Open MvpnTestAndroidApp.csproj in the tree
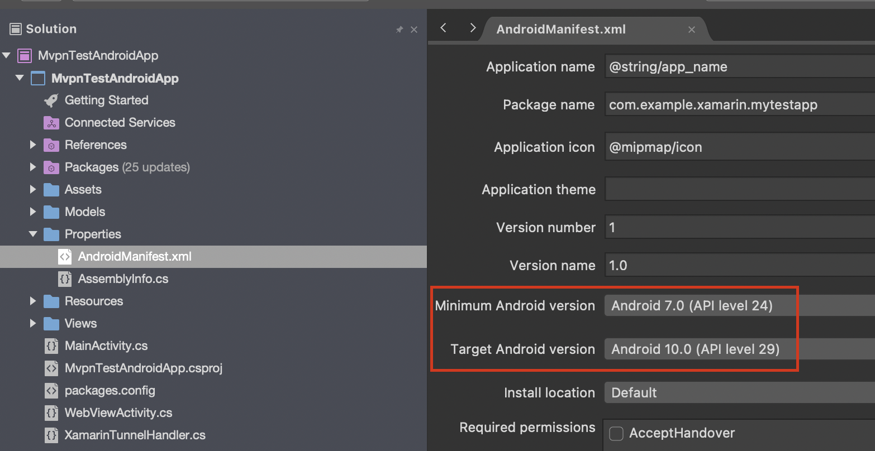The height and width of the screenshot is (451, 875). tap(144, 368)
